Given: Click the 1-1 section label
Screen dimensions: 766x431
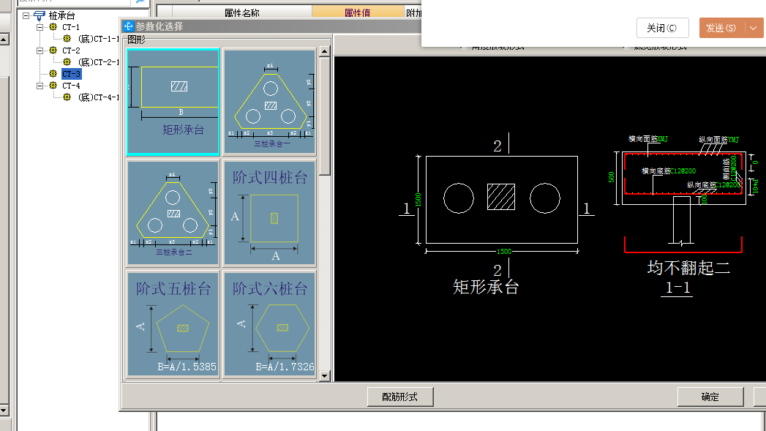Looking at the screenshot, I should (678, 288).
